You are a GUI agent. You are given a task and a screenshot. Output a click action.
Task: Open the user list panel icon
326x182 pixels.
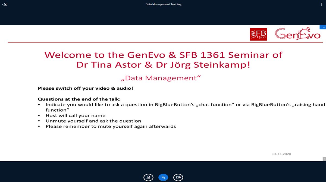[x=5, y=4]
